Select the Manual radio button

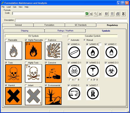[x=84, y=40]
